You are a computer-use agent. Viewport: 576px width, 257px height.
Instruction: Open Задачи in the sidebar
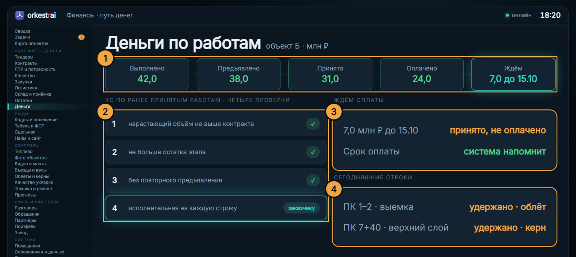(22, 37)
